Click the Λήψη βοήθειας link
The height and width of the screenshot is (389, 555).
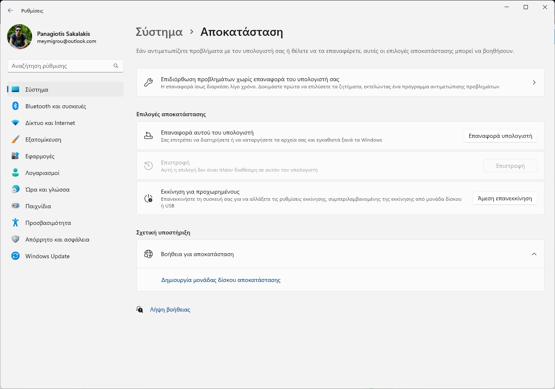coord(170,309)
